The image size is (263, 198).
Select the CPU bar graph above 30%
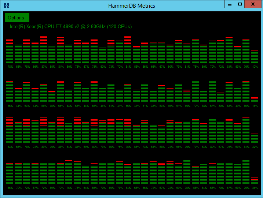220,97
